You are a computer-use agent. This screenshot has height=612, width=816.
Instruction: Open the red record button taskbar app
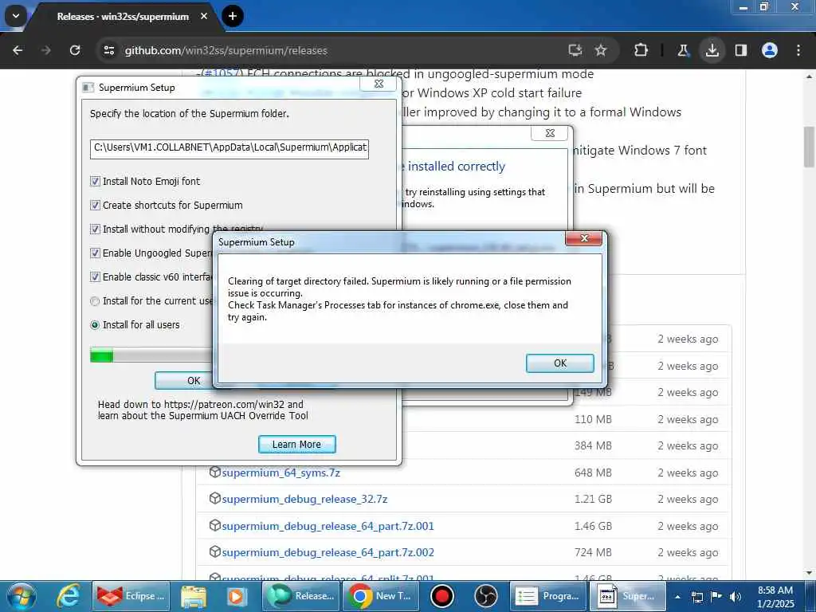tap(442, 596)
